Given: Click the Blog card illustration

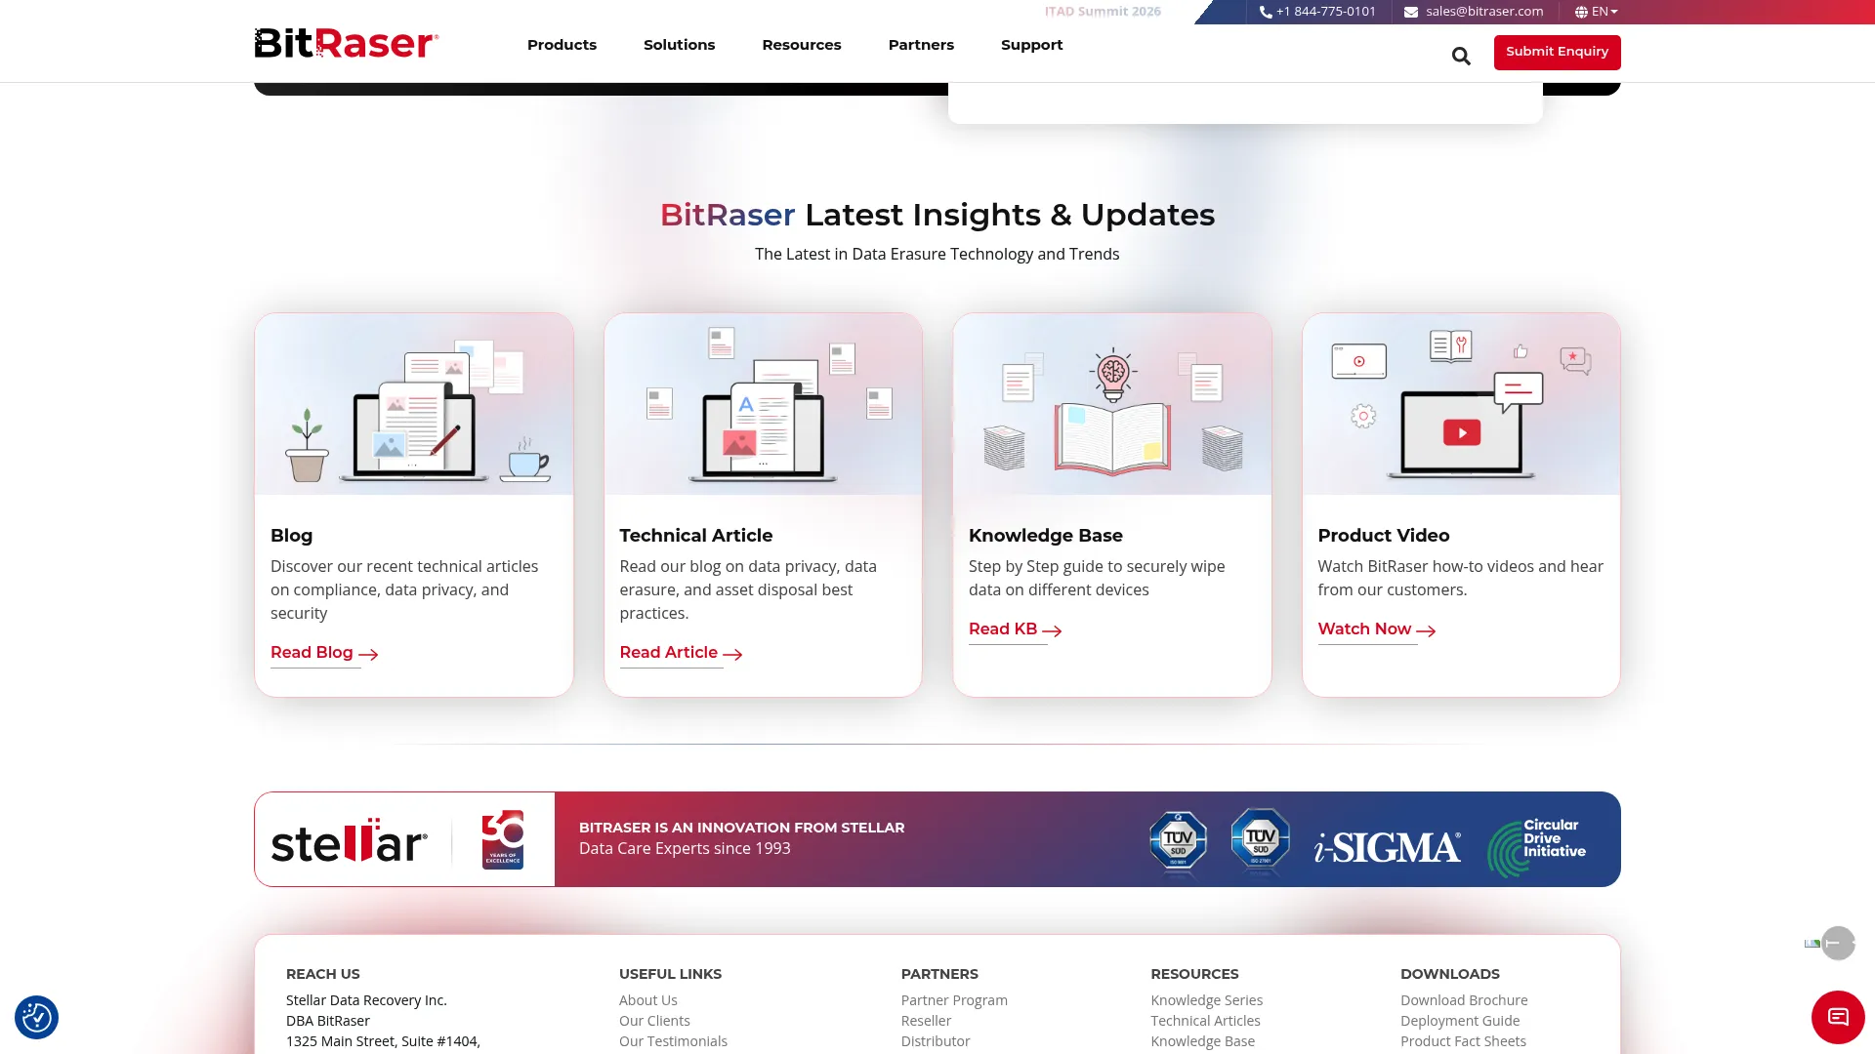Looking at the screenshot, I should [414, 404].
